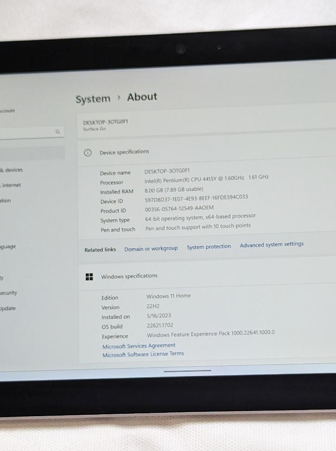Click the Windows Feature Experience Pack value
The width and height of the screenshot is (336, 451).
point(211,334)
